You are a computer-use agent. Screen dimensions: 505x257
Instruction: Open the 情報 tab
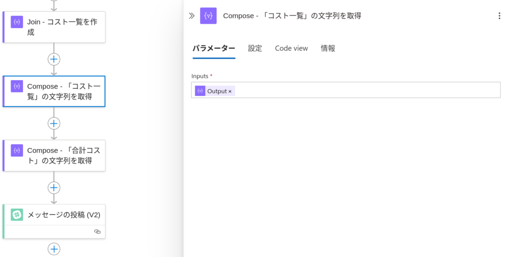tap(328, 48)
